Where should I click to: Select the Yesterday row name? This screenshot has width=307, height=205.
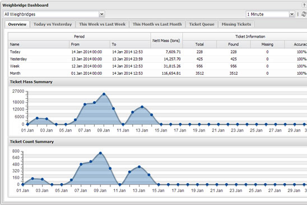[x=18, y=59]
